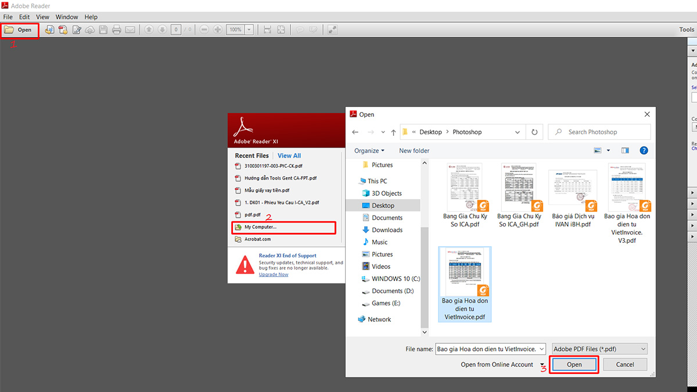
Task: Toggle the preview pane icon
Action: pyautogui.click(x=625, y=150)
